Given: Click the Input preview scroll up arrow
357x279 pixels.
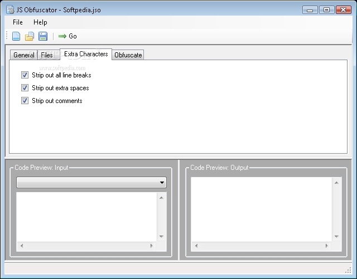Looking at the screenshot, I should [x=161, y=198].
